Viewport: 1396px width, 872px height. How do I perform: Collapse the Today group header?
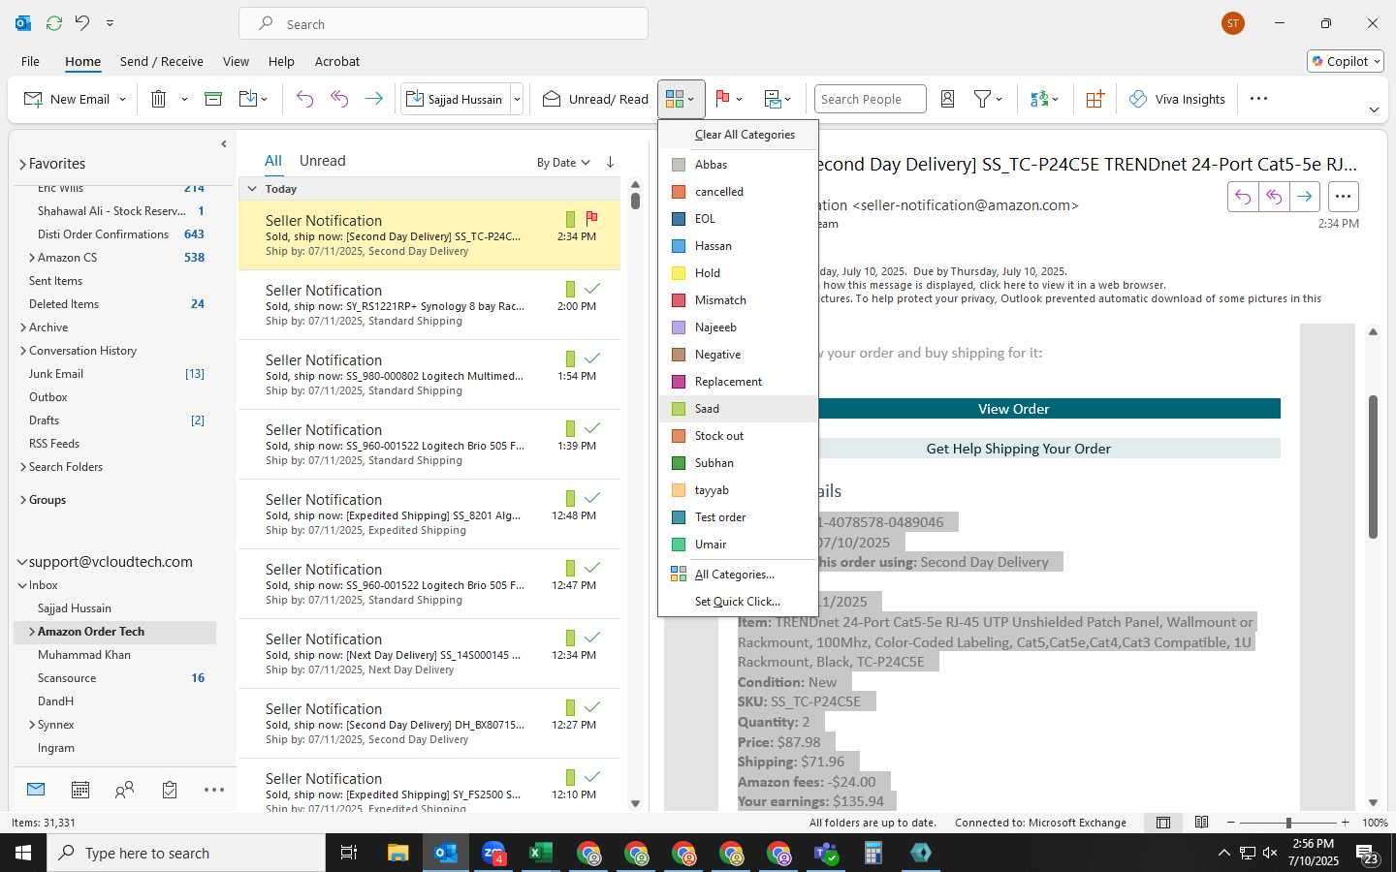[x=252, y=189]
